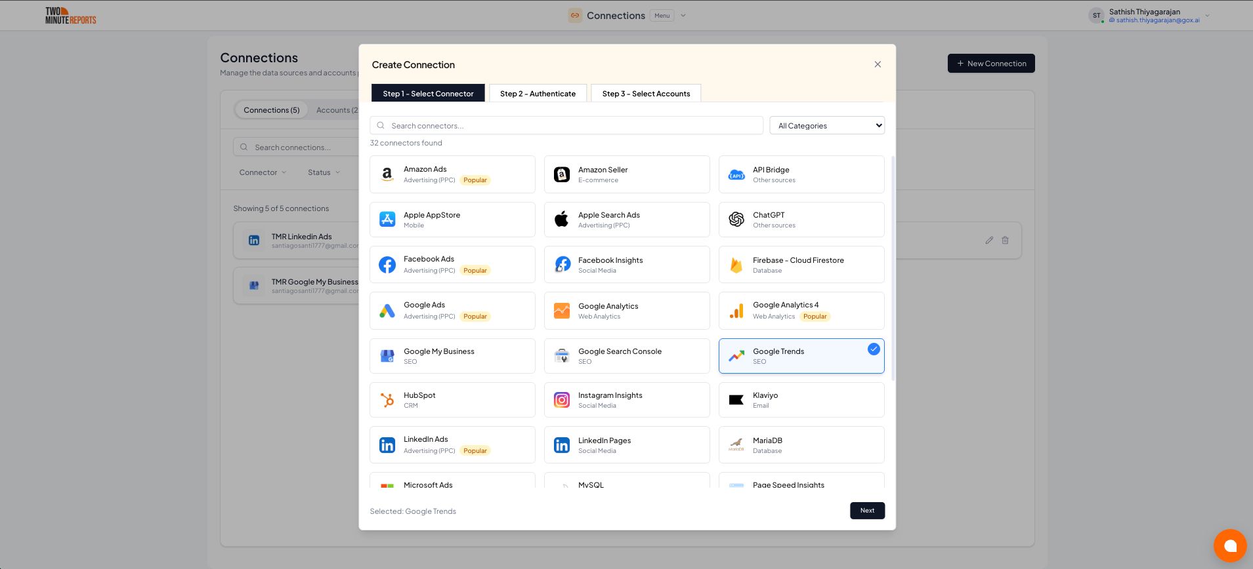Select the Klaviyo connector icon

(736, 400)
